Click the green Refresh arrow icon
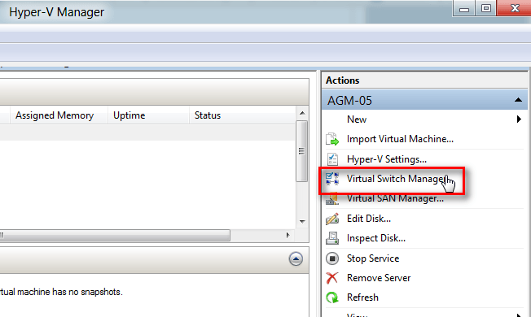This screenshot has height=317, width=531. coord(332,297)
